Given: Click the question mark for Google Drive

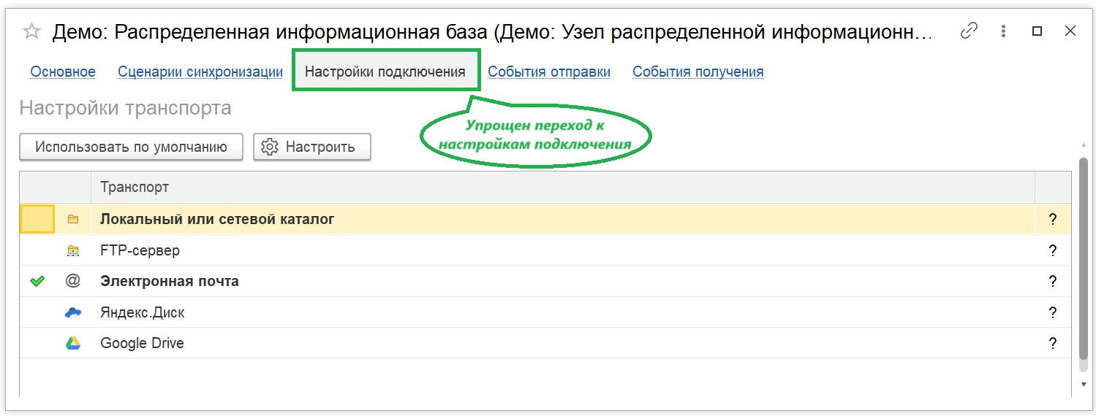Looking at the screenshot, I should click(1053, 343).
